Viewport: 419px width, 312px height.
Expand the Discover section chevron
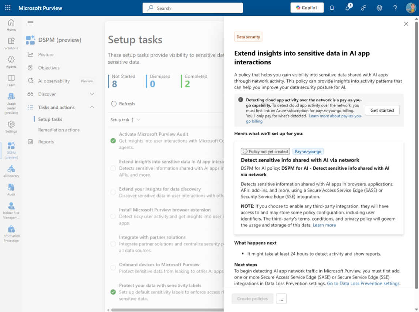(92, 94)
